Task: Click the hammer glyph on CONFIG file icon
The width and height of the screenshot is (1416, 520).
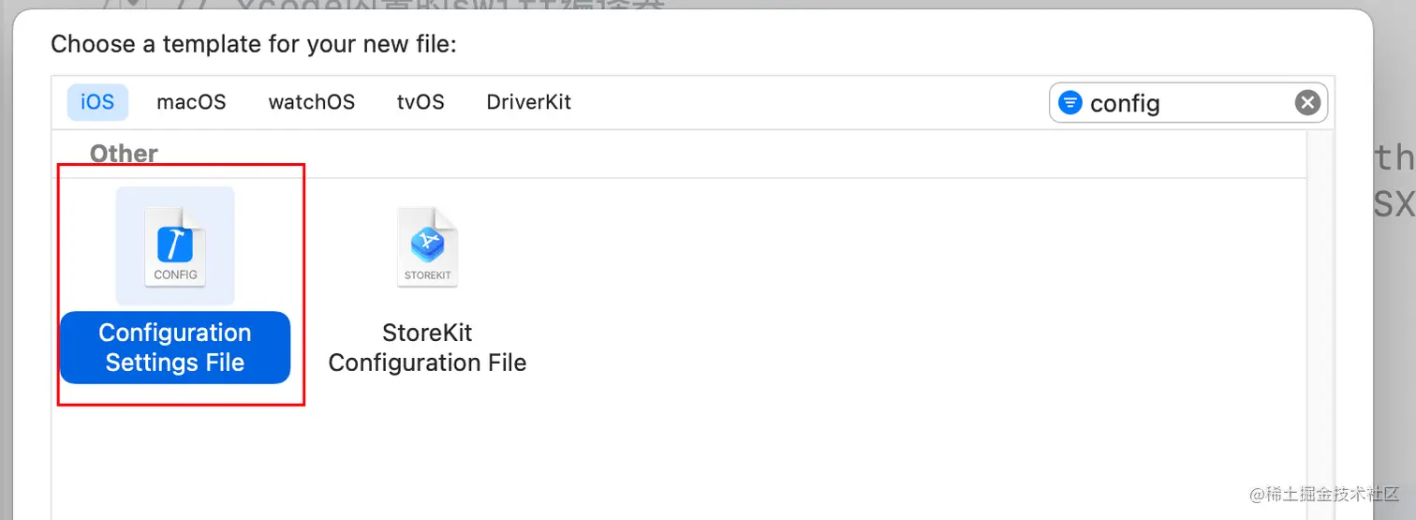Action: 175,245
